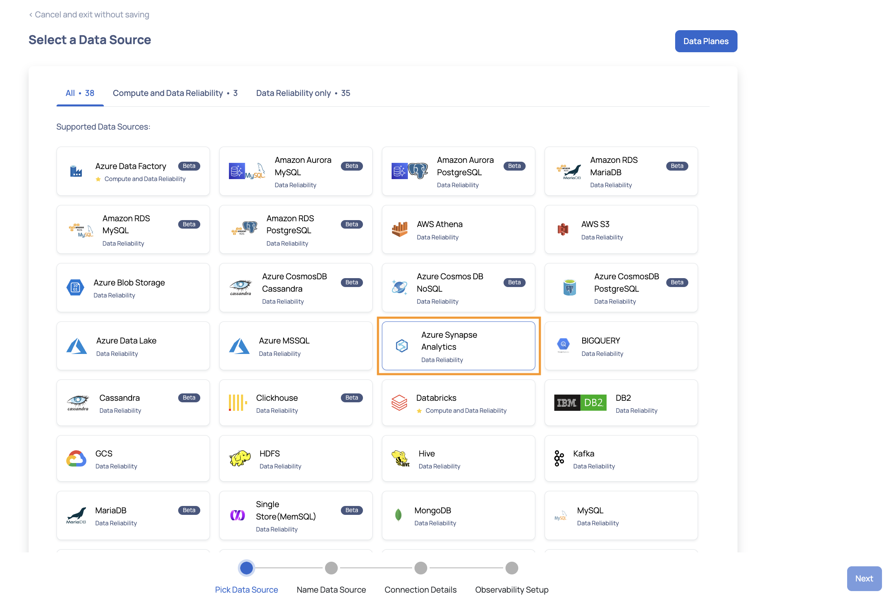Click the GCS Google Cloud logo
The width and height of the screenshot is (894, 605).
point(76,458)
